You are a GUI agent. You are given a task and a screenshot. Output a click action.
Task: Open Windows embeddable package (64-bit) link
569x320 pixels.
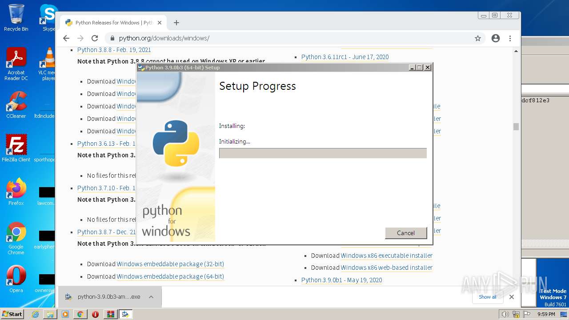(x=170, y=276)
